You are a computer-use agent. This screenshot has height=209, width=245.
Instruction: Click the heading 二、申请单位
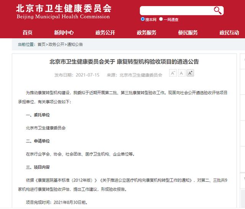click(38, 141)
